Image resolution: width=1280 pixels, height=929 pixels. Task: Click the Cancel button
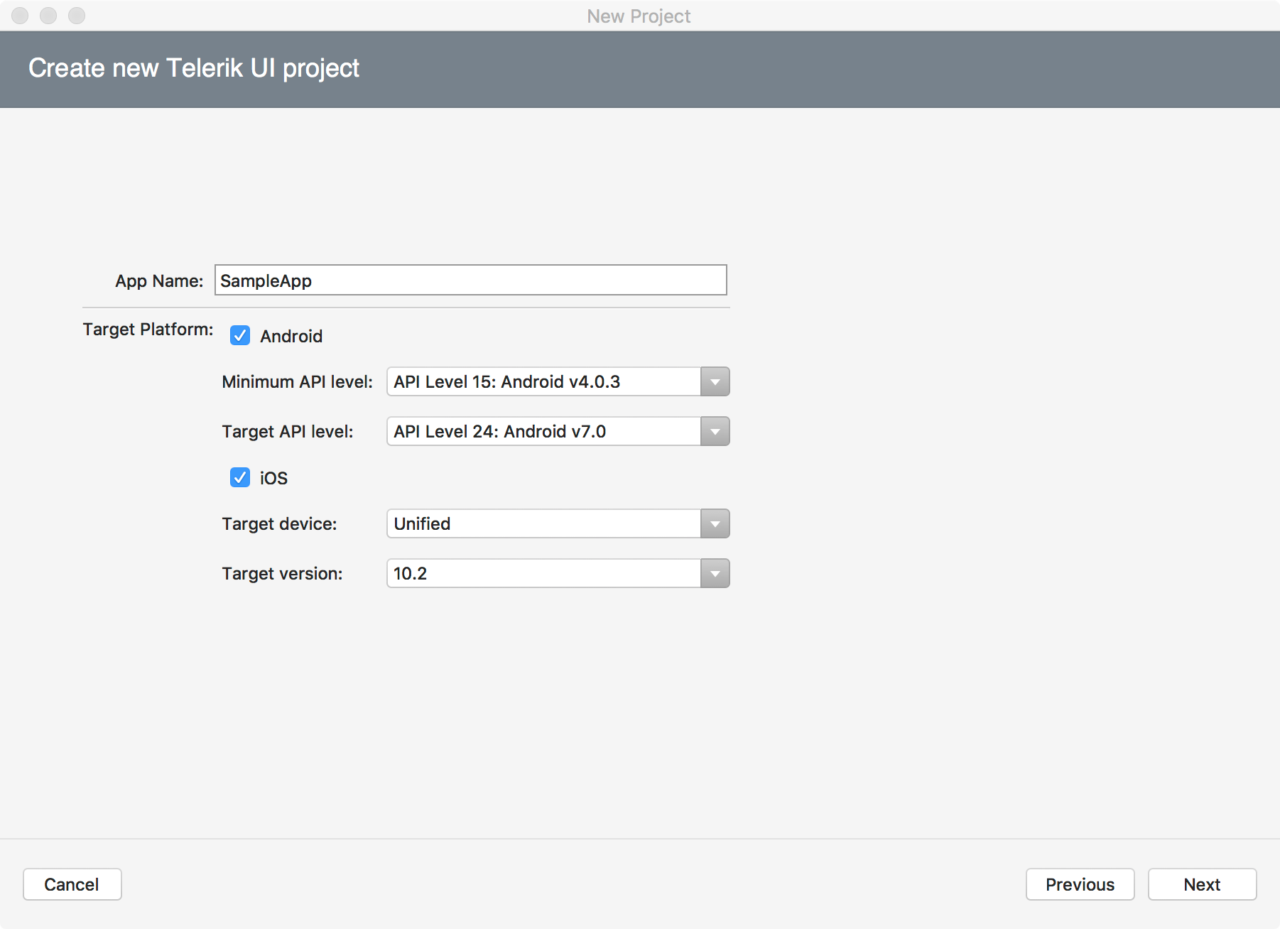pyautogui.click(x=72, y=884)
